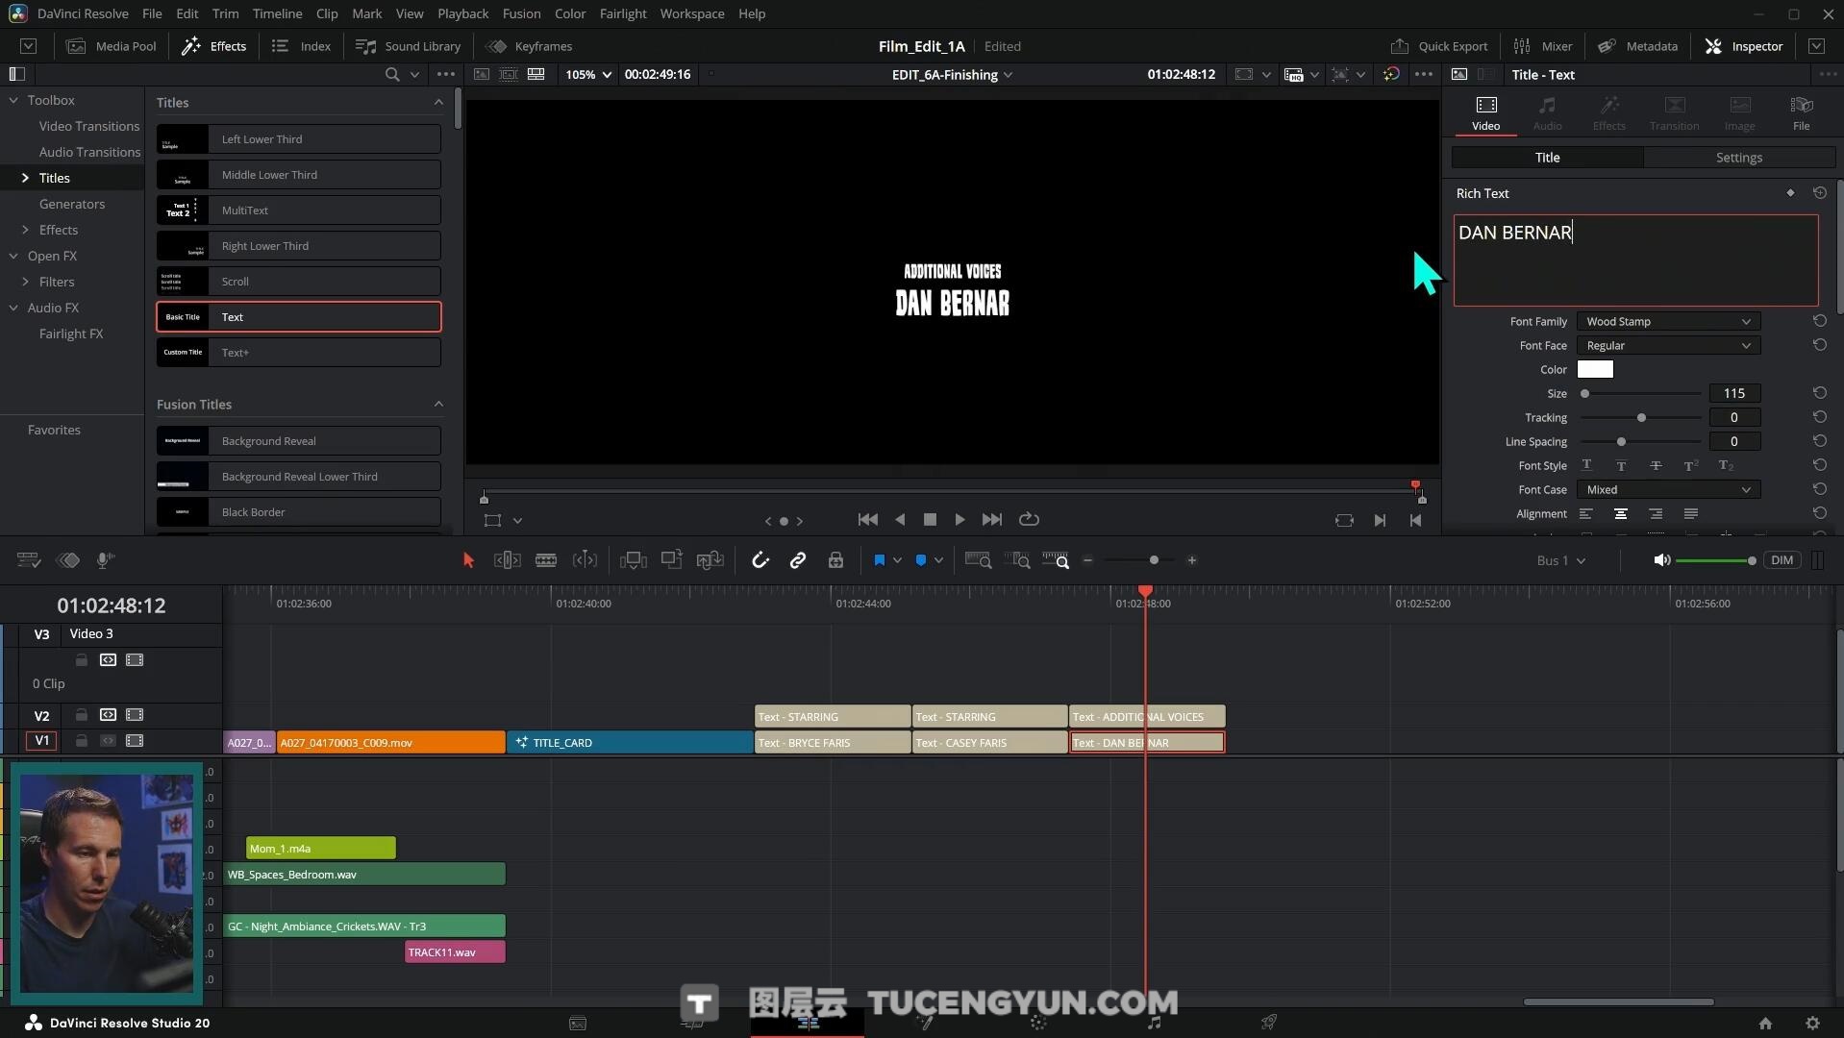Image resolution: width=1844 pixels, height=1038 pixels.
Task: Open the Audio tab in Inspector
Action: (1547, 112)
